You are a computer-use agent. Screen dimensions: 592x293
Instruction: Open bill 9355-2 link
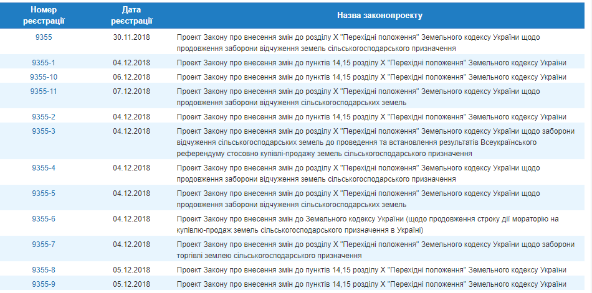click(44, 118)
